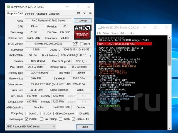Open the Help menu in GPU Shark
178x133 pixels.
[x=123, y=33]
